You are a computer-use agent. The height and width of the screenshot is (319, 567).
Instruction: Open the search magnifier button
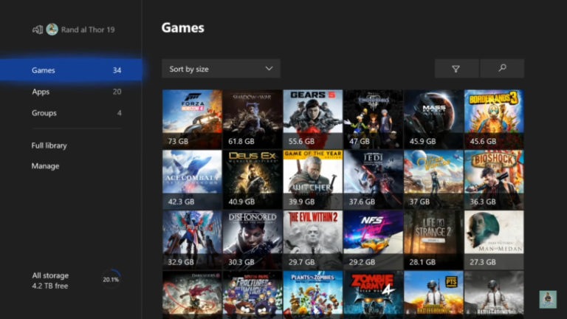502,69
